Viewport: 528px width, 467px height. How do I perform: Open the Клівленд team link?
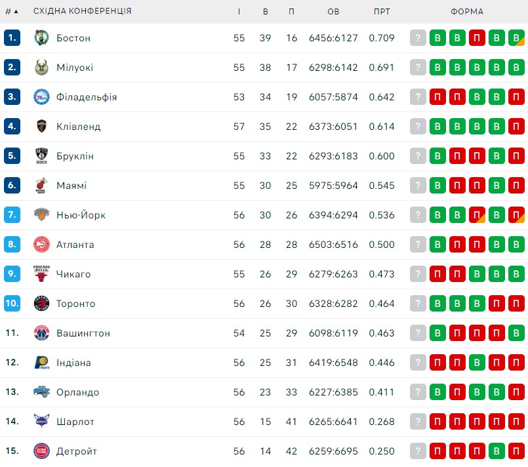tap(79, 127)
